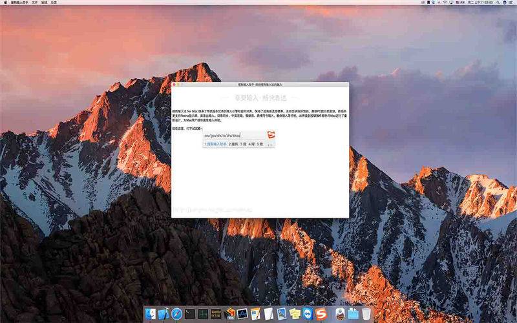The image size is (517, 323).
Task: Open Activity Monitor icon in Dock
Action: (x=203, y=314)
